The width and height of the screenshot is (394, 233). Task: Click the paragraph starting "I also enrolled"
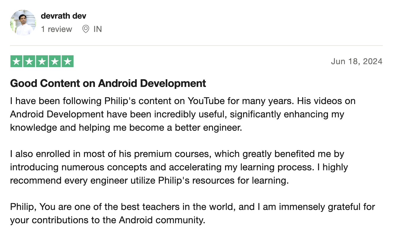coord(179,167)
